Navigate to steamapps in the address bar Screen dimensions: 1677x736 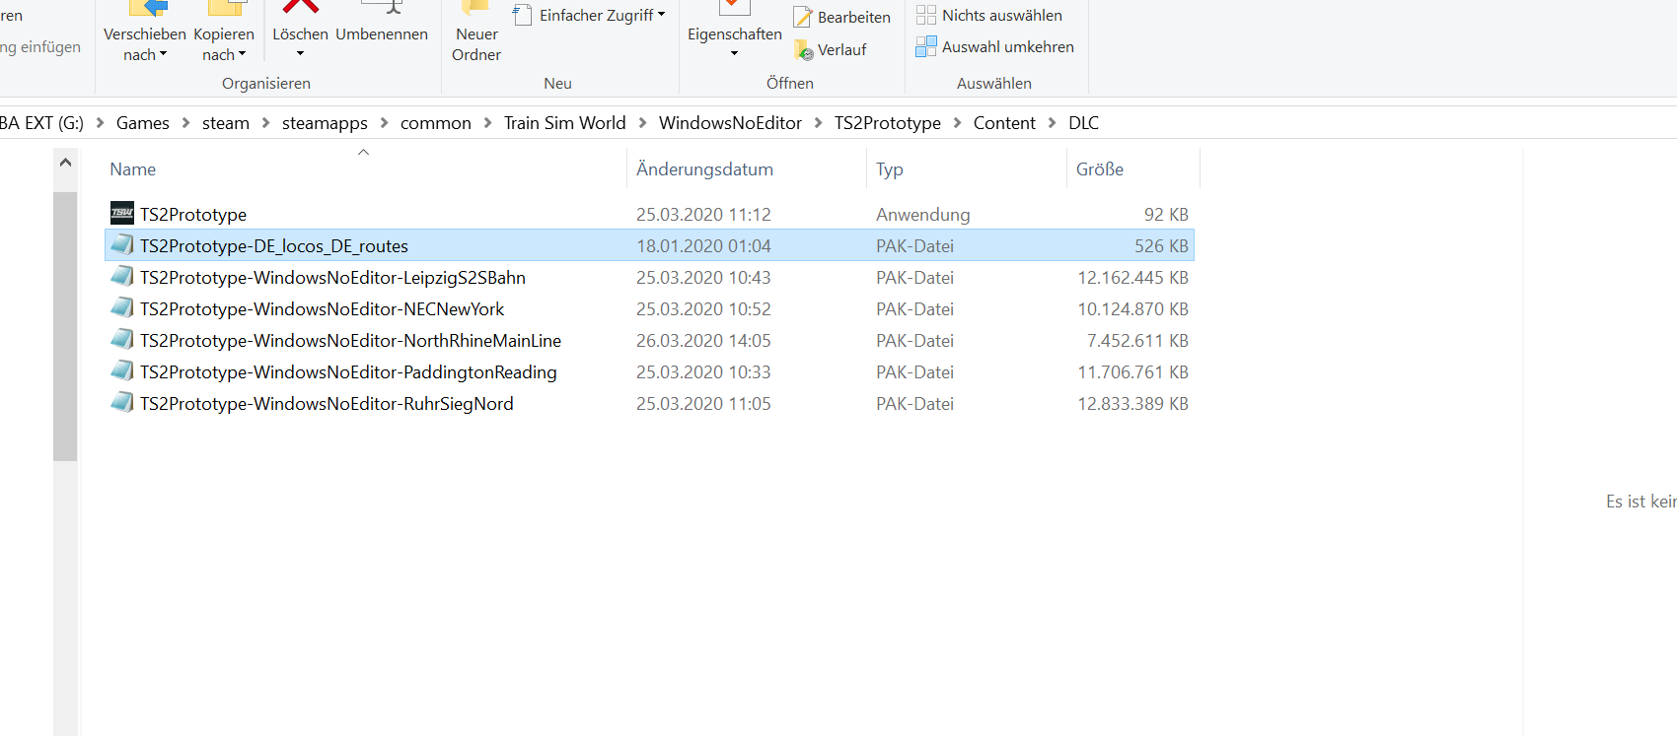[x=325, y=123]
